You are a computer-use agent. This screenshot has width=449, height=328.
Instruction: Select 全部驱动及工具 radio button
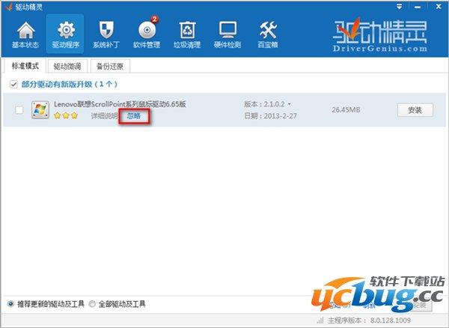point(92,304)
